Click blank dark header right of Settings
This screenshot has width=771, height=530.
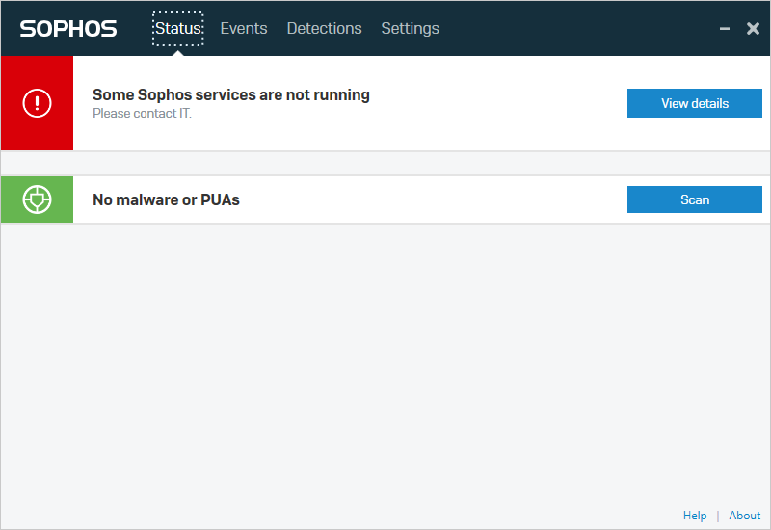click(578, 29)
